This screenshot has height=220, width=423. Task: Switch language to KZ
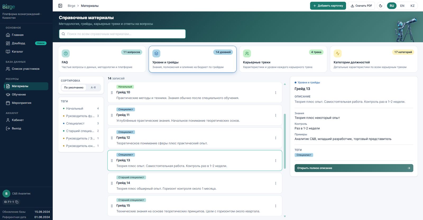pyautogui.click(x=412, y=6)
